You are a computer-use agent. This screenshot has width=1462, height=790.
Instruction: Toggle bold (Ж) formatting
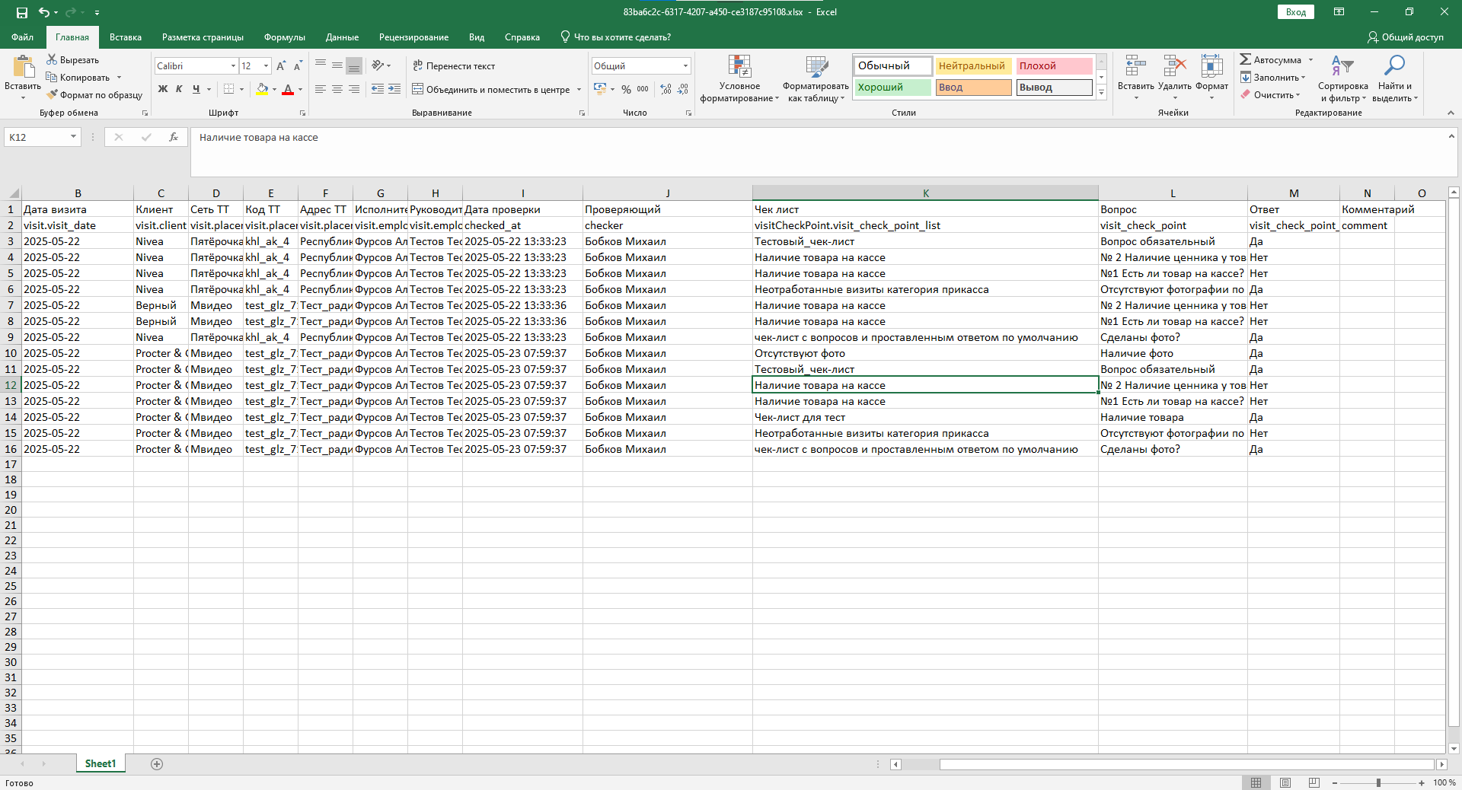point(162,89)
